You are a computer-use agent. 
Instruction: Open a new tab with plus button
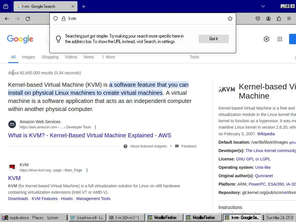[84, 7]
